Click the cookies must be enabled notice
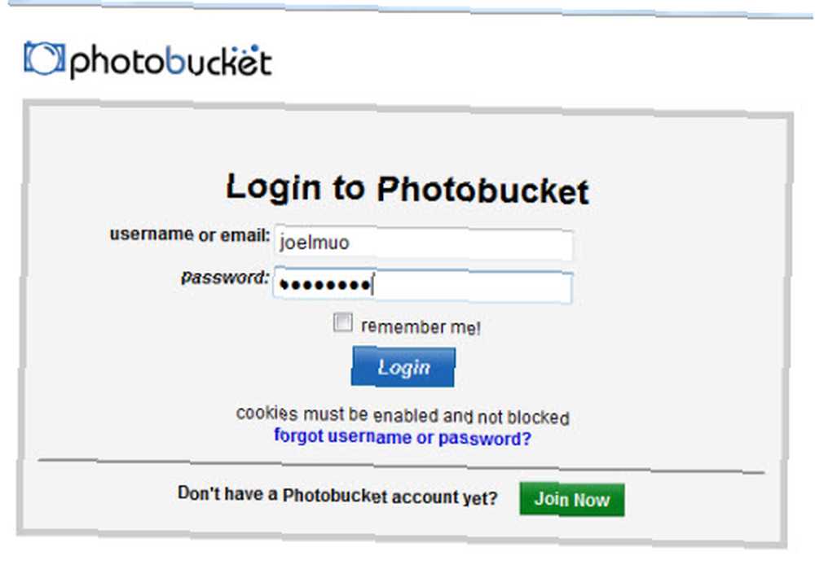The height and width of the screenshot is (569, 815). (403, 415)
